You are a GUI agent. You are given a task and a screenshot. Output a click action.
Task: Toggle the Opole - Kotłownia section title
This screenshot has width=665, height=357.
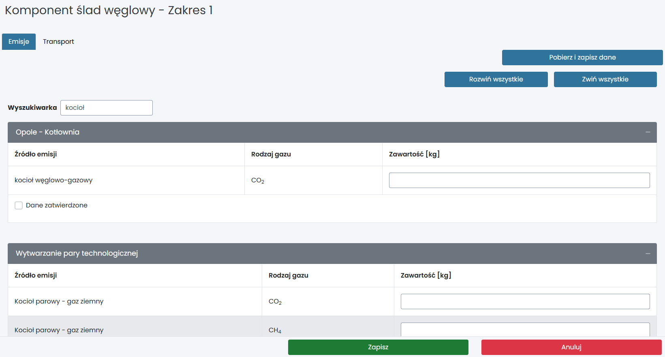click(x=47, y=133)
